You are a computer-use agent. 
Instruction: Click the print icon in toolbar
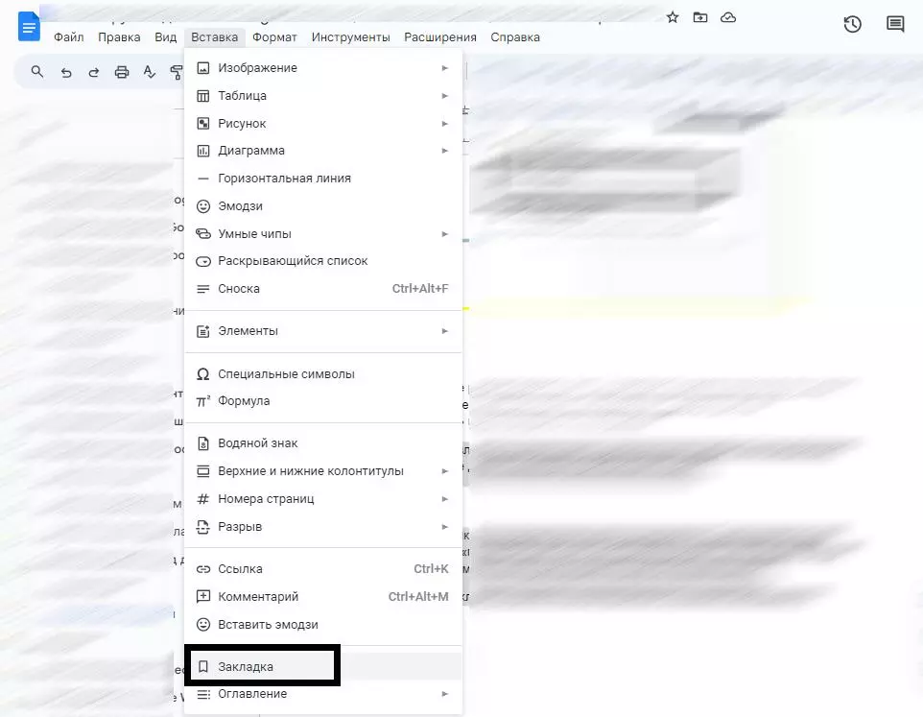pyautogui.click(x=122, y=71)
